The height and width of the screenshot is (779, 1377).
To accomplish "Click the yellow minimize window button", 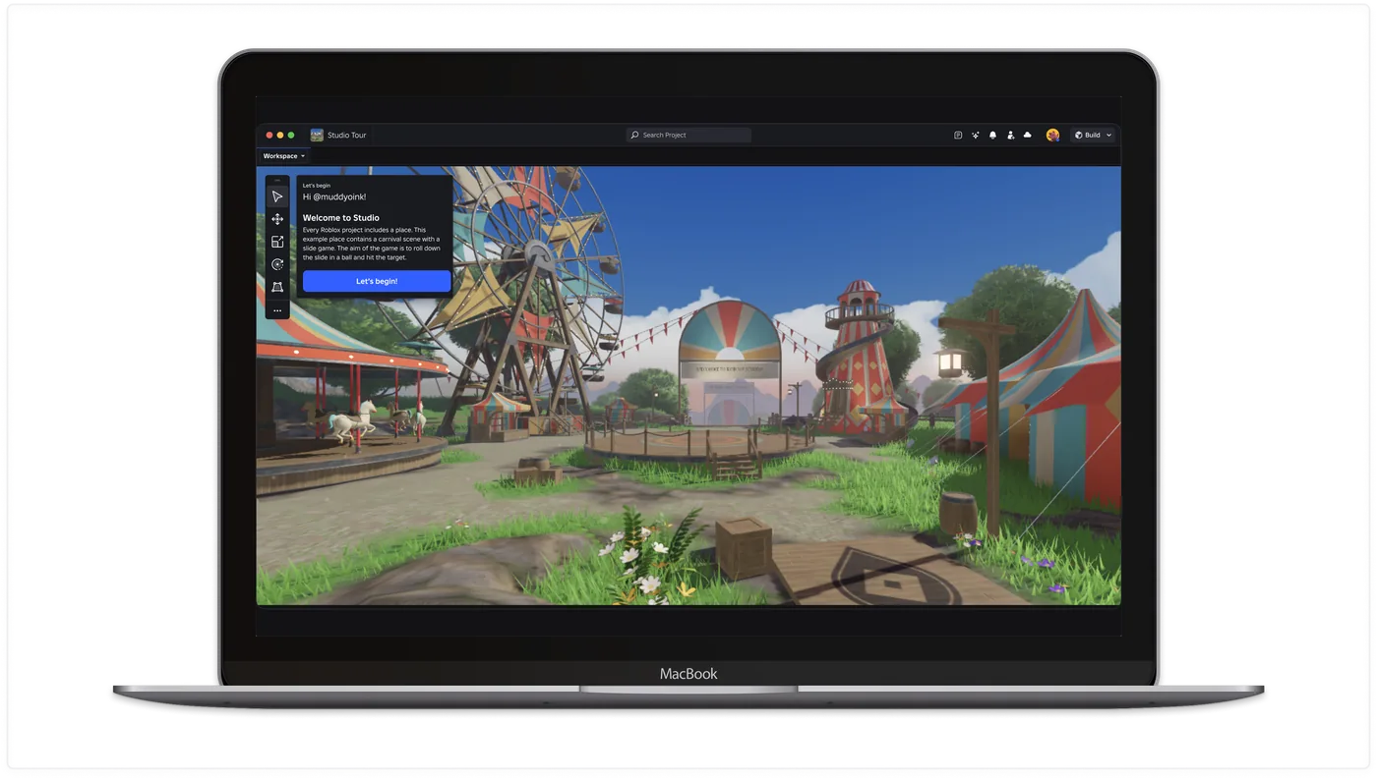I will 280,135.
